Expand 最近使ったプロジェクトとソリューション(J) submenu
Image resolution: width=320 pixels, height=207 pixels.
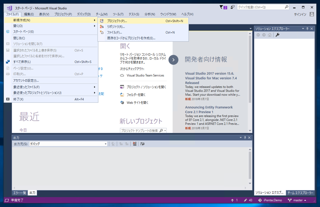coord(51,93)
